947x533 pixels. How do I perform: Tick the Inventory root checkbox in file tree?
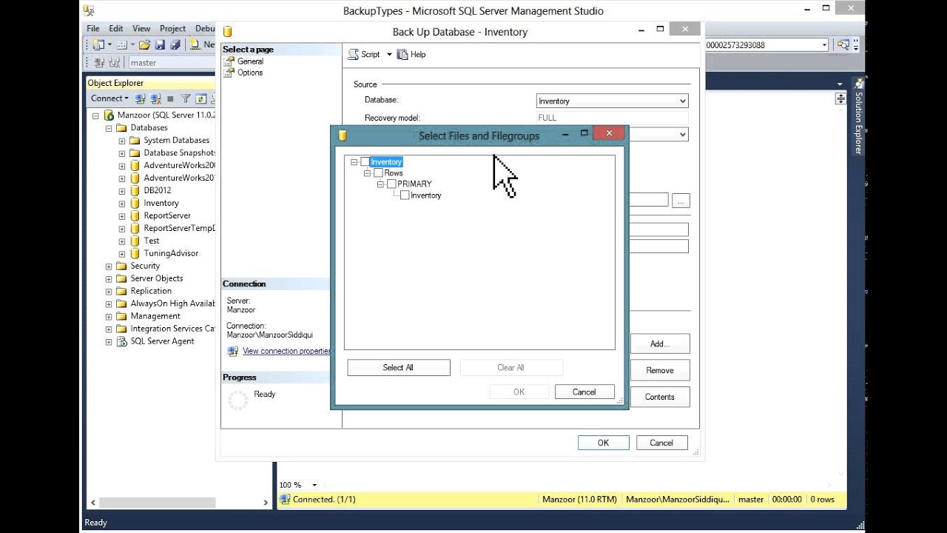pyautogui.click(x=365, y=162)
